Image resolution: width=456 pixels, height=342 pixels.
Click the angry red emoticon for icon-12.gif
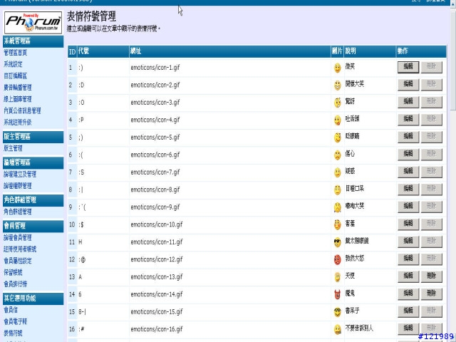click(x=337, y=259)
